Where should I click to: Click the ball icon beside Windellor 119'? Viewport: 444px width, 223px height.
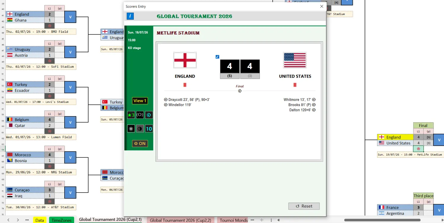166,105
